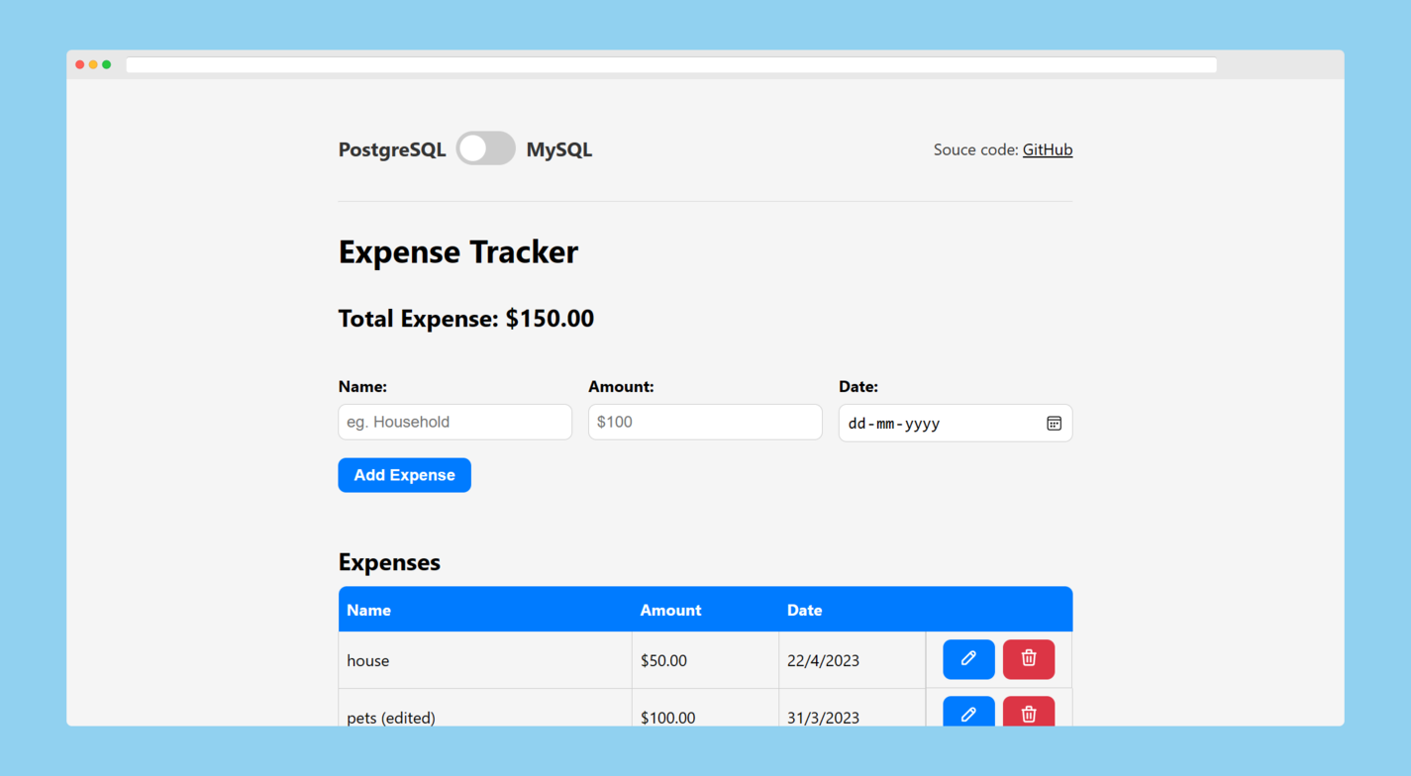The width and height of the screenshot is (1411, 776).
Task: Delete the pets (edited) expense entry
Action: click(1028, 714)
